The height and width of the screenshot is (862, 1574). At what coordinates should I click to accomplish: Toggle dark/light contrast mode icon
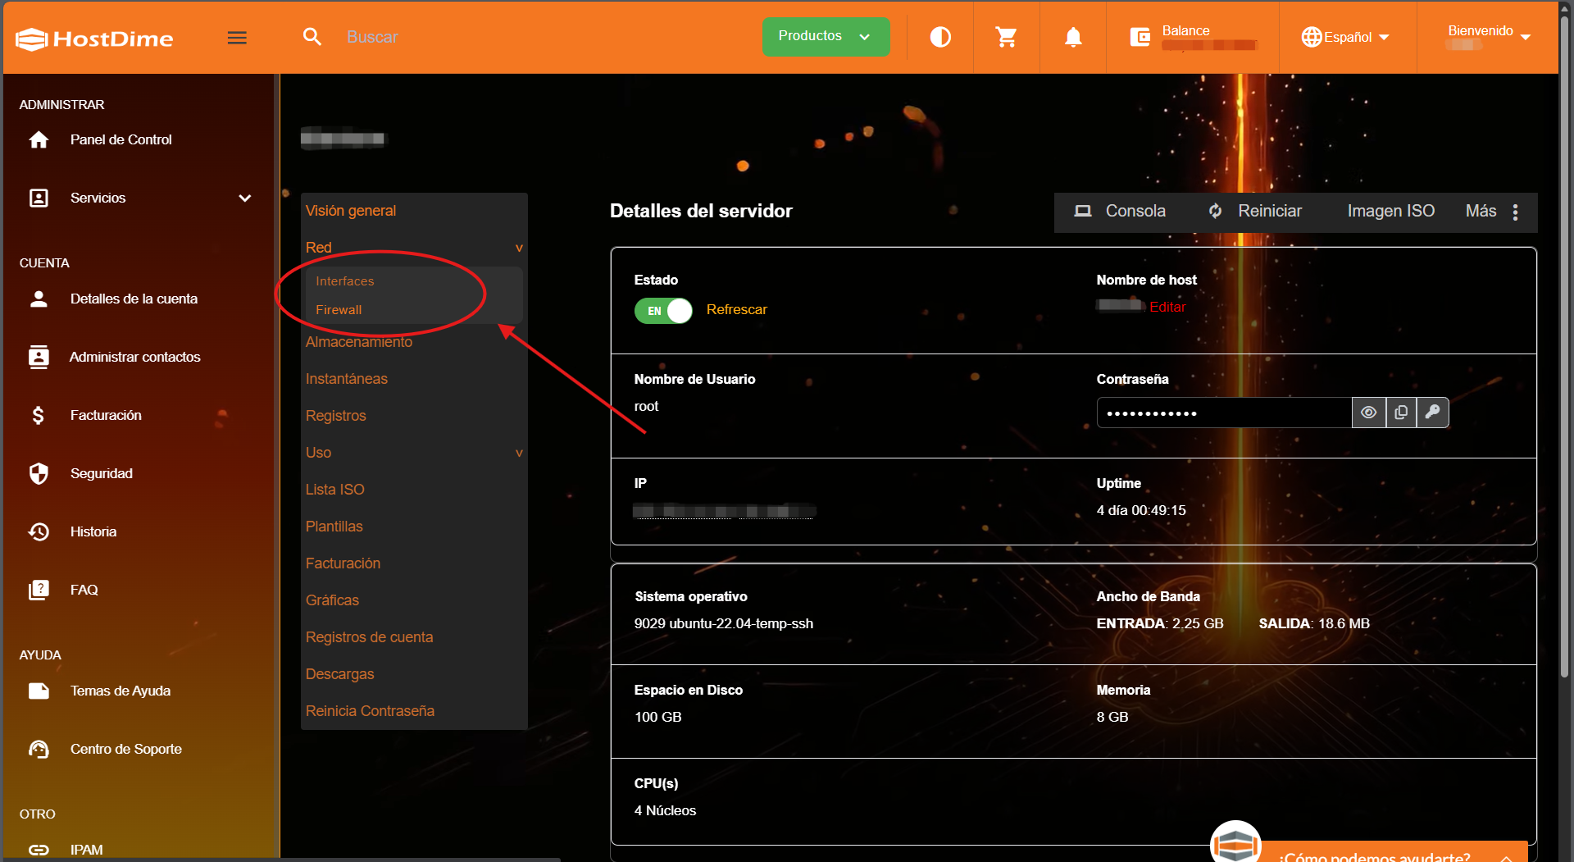[x=940, y=37]
